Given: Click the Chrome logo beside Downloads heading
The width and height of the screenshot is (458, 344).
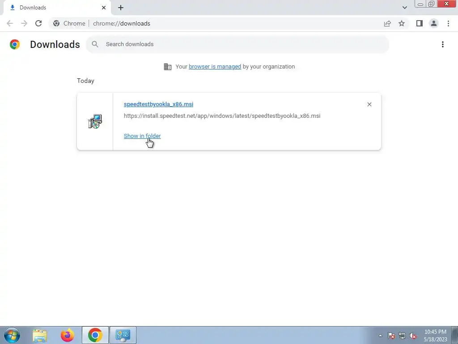Looking at the screenshot, I should coord(15,44).
